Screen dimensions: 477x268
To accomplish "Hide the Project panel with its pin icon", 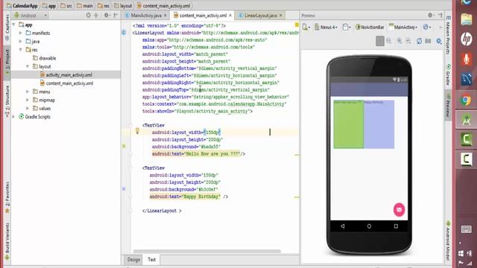I will (x=116, y=15).
